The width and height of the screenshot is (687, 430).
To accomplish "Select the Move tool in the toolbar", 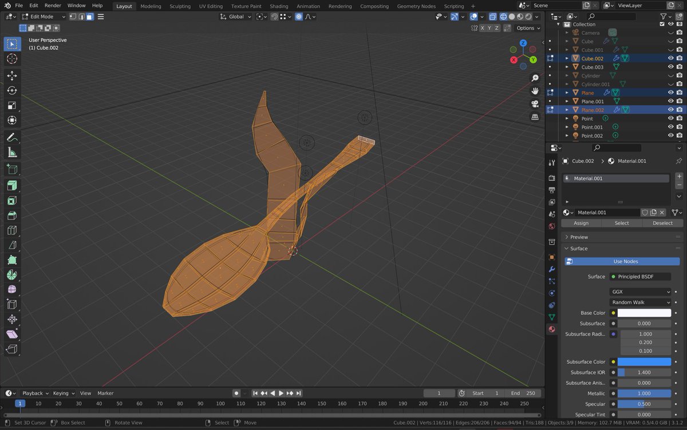I will point(12,75).
